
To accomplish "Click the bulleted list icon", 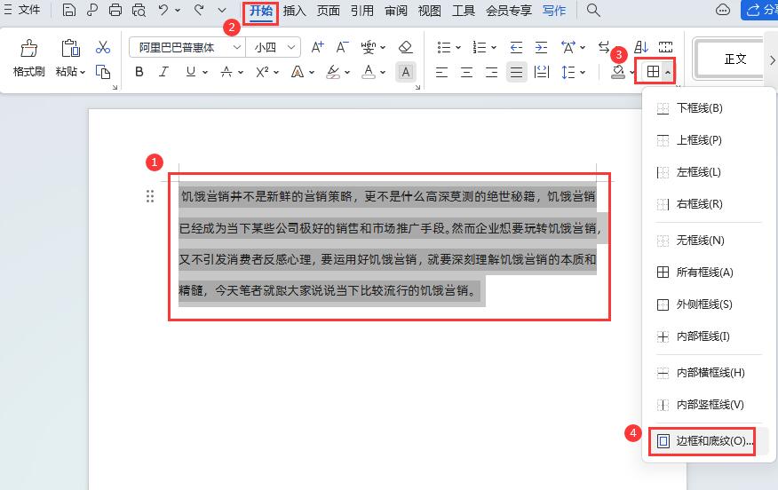I will coord(444,47).
